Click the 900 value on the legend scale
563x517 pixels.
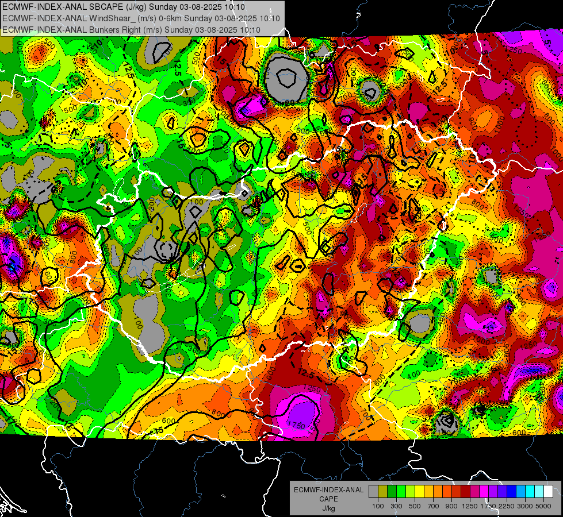coord(451,506)
